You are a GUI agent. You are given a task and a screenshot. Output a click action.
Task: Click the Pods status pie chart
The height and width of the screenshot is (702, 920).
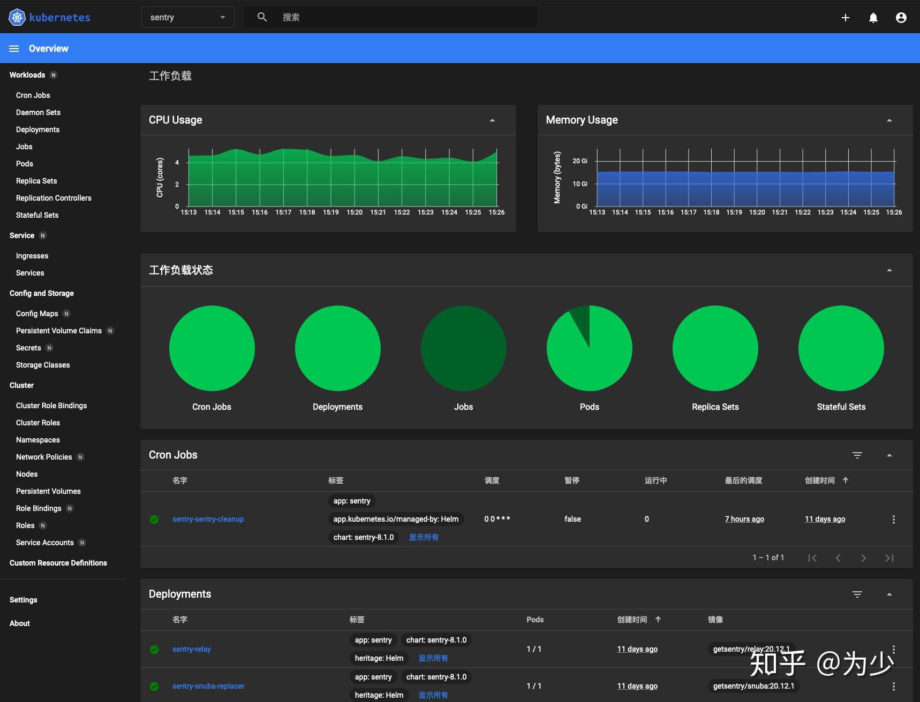590,348
